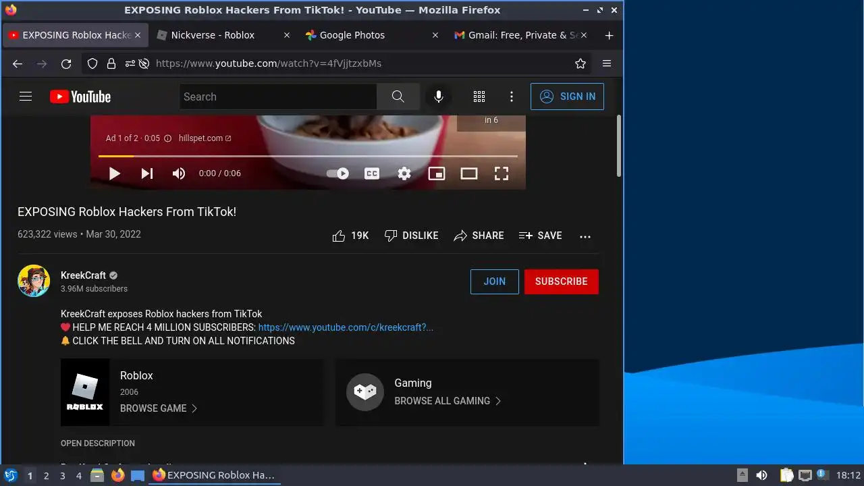Click the JOIN membership button
The image size is (864, 486).
click(x=495, y=281)
